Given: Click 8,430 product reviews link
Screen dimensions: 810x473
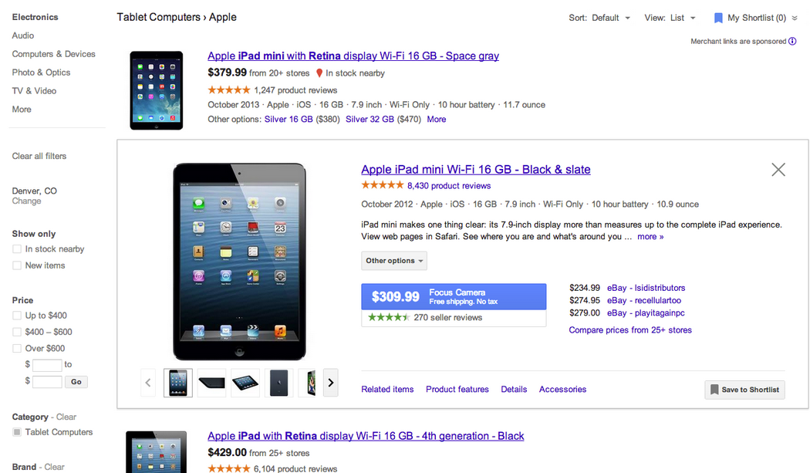Looking at the screenshot, I should (449, 186).
